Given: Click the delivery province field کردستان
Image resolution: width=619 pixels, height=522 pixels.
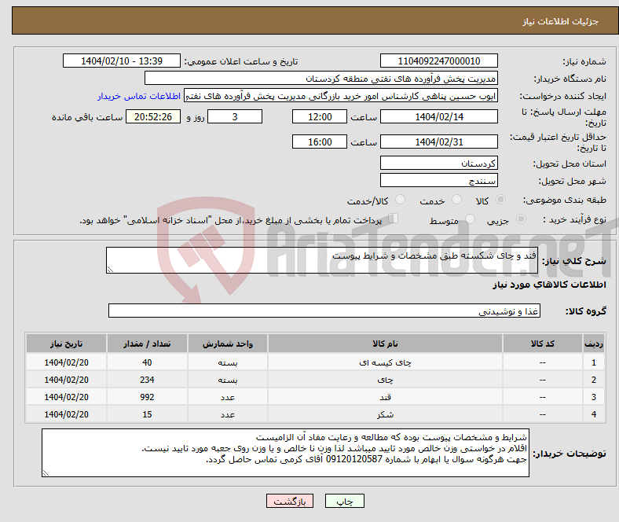Looking at the screenshot, I should 438,163.
